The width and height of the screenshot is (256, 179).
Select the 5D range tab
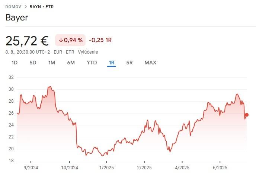coord(33,63)
